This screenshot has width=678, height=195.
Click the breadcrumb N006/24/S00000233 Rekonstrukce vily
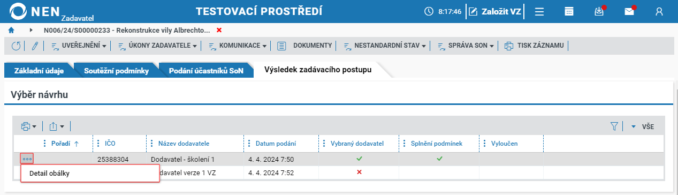point(127,30)
